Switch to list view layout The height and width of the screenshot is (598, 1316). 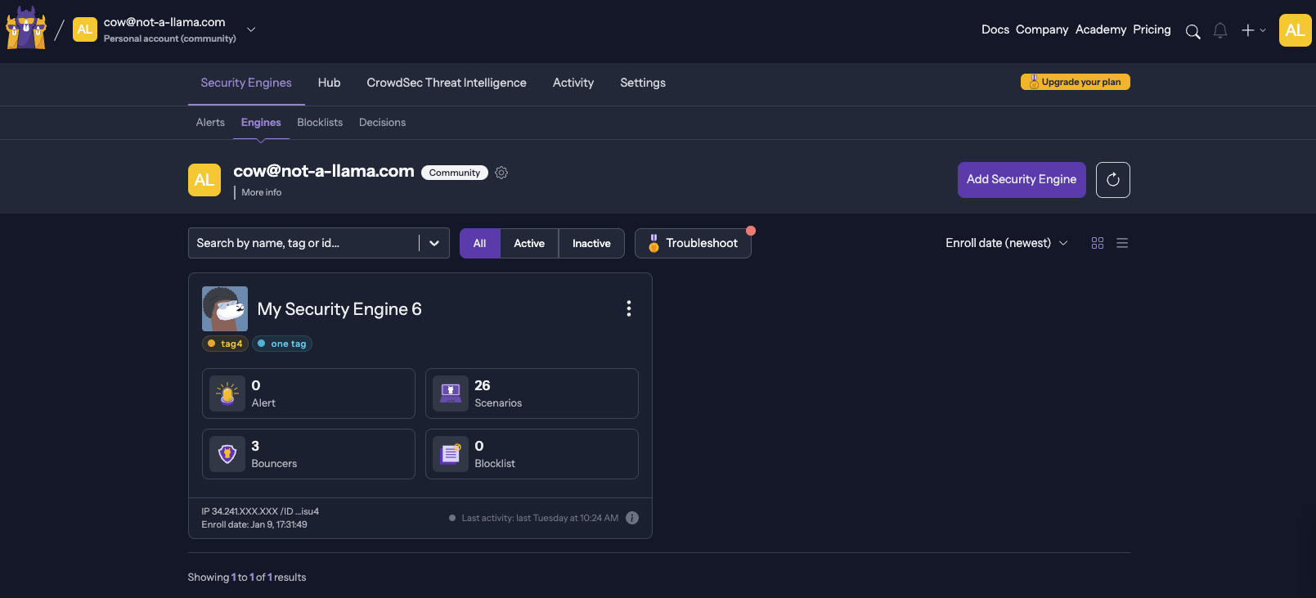[1122, 243]
